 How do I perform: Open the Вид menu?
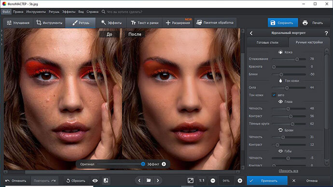(81, 12)
